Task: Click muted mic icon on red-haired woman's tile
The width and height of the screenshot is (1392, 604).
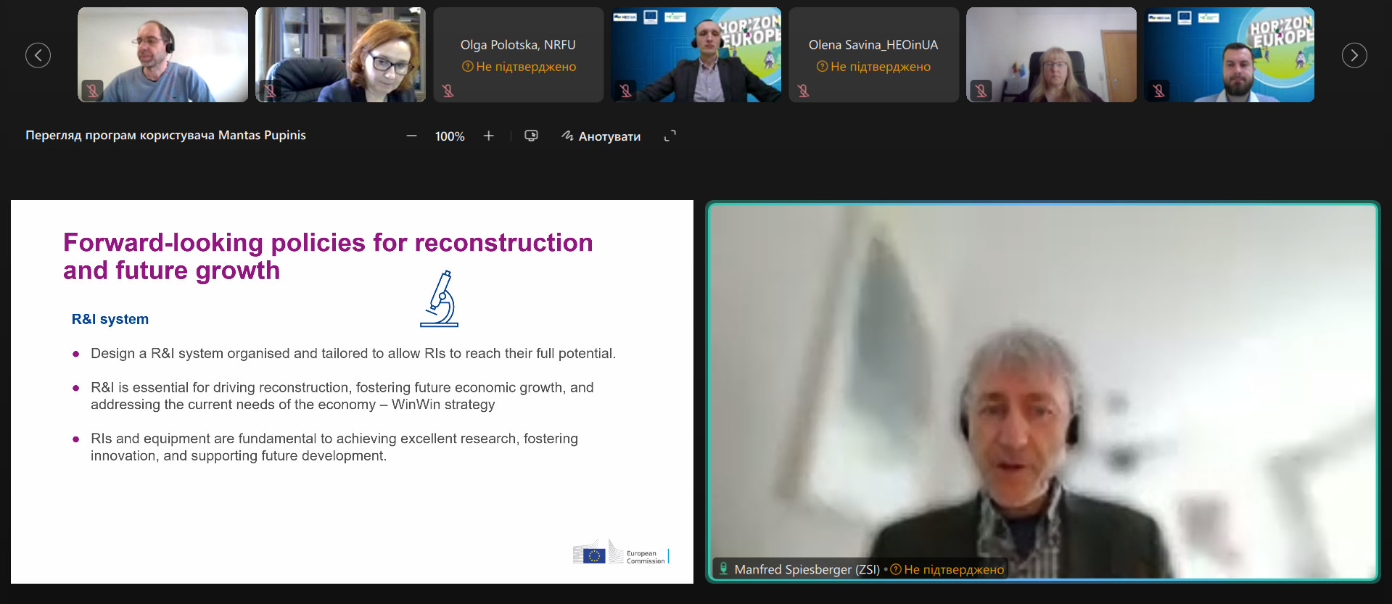Action: (x=270, y=91)
